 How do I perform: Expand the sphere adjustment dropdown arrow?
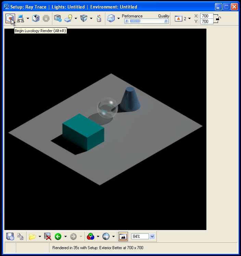click(113, 237)
